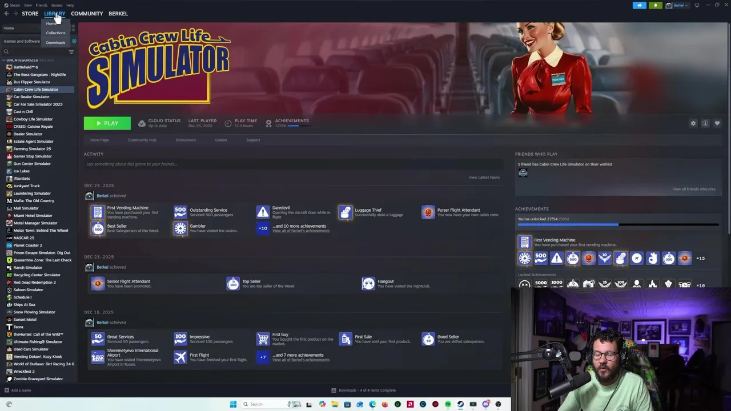Viewport: 731px width, 411px height.
Task: Go back with the navigation back arrow
Action: point(6,14)
